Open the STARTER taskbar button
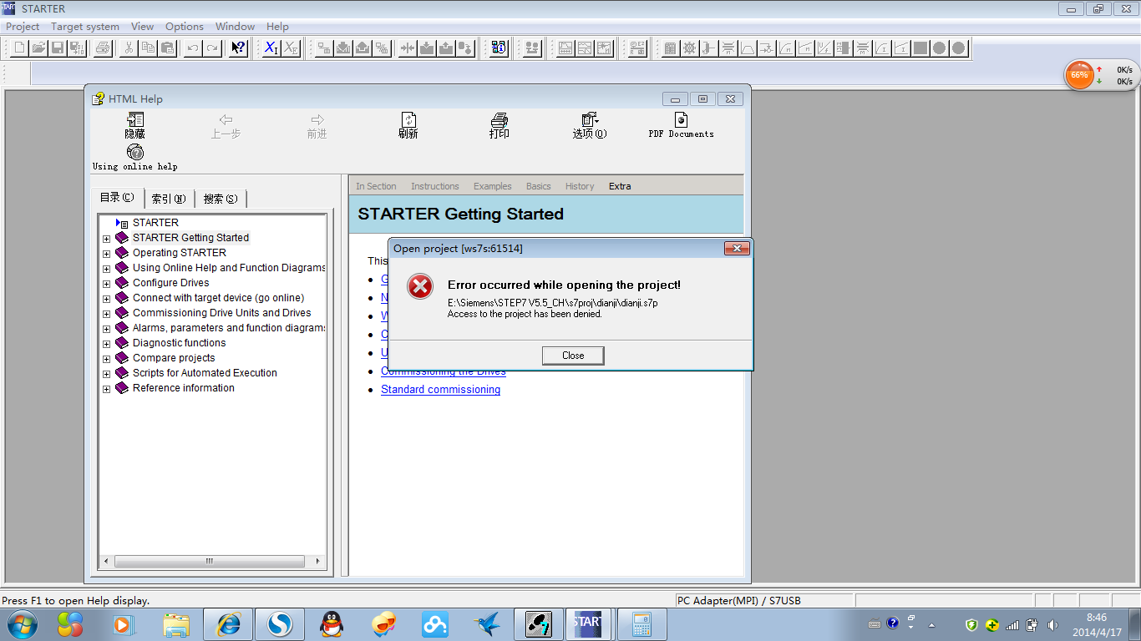Image resolution: width=1141 pixels, height=641 pixels. 588,623
